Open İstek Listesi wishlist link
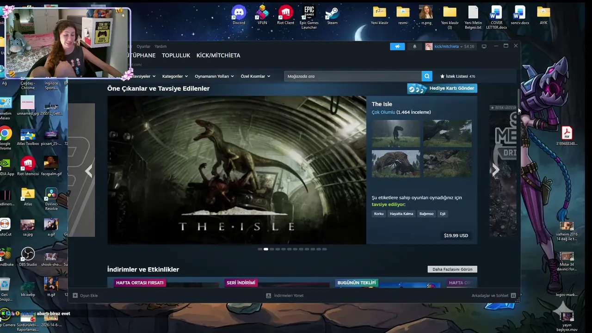592x333 pixels. tap(457, 76)
